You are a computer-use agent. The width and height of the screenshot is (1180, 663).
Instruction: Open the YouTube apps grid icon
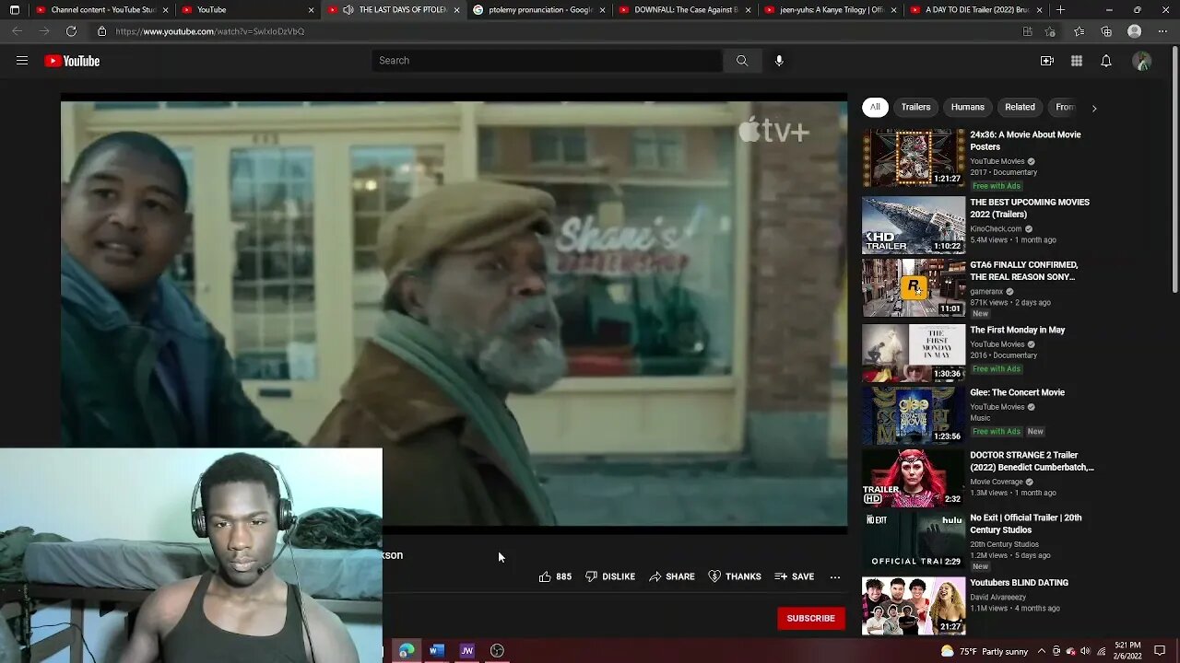[x=1076, y=61]
